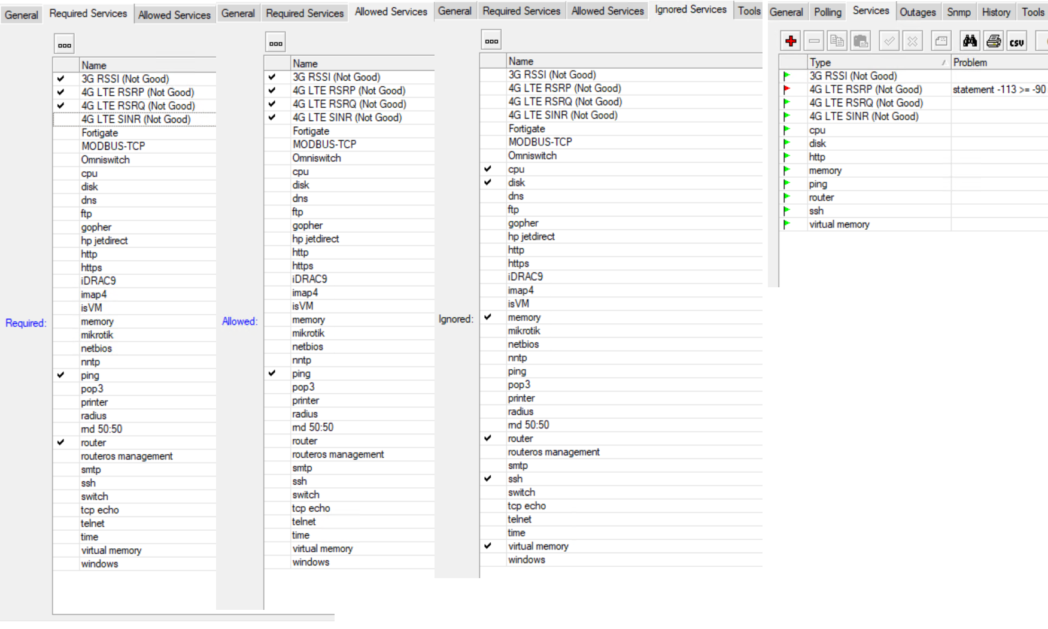Select the 'statement -113 >= -90' problem cell
Image resolution: width=1048 pixels, height=629 pixels.
coord(1000,89)
